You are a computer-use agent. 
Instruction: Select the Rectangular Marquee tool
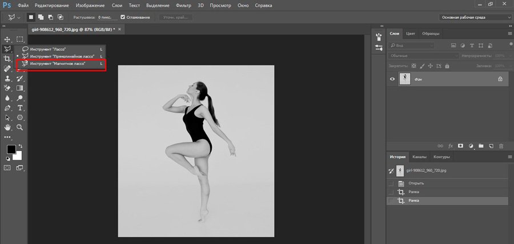click(20, 39)
